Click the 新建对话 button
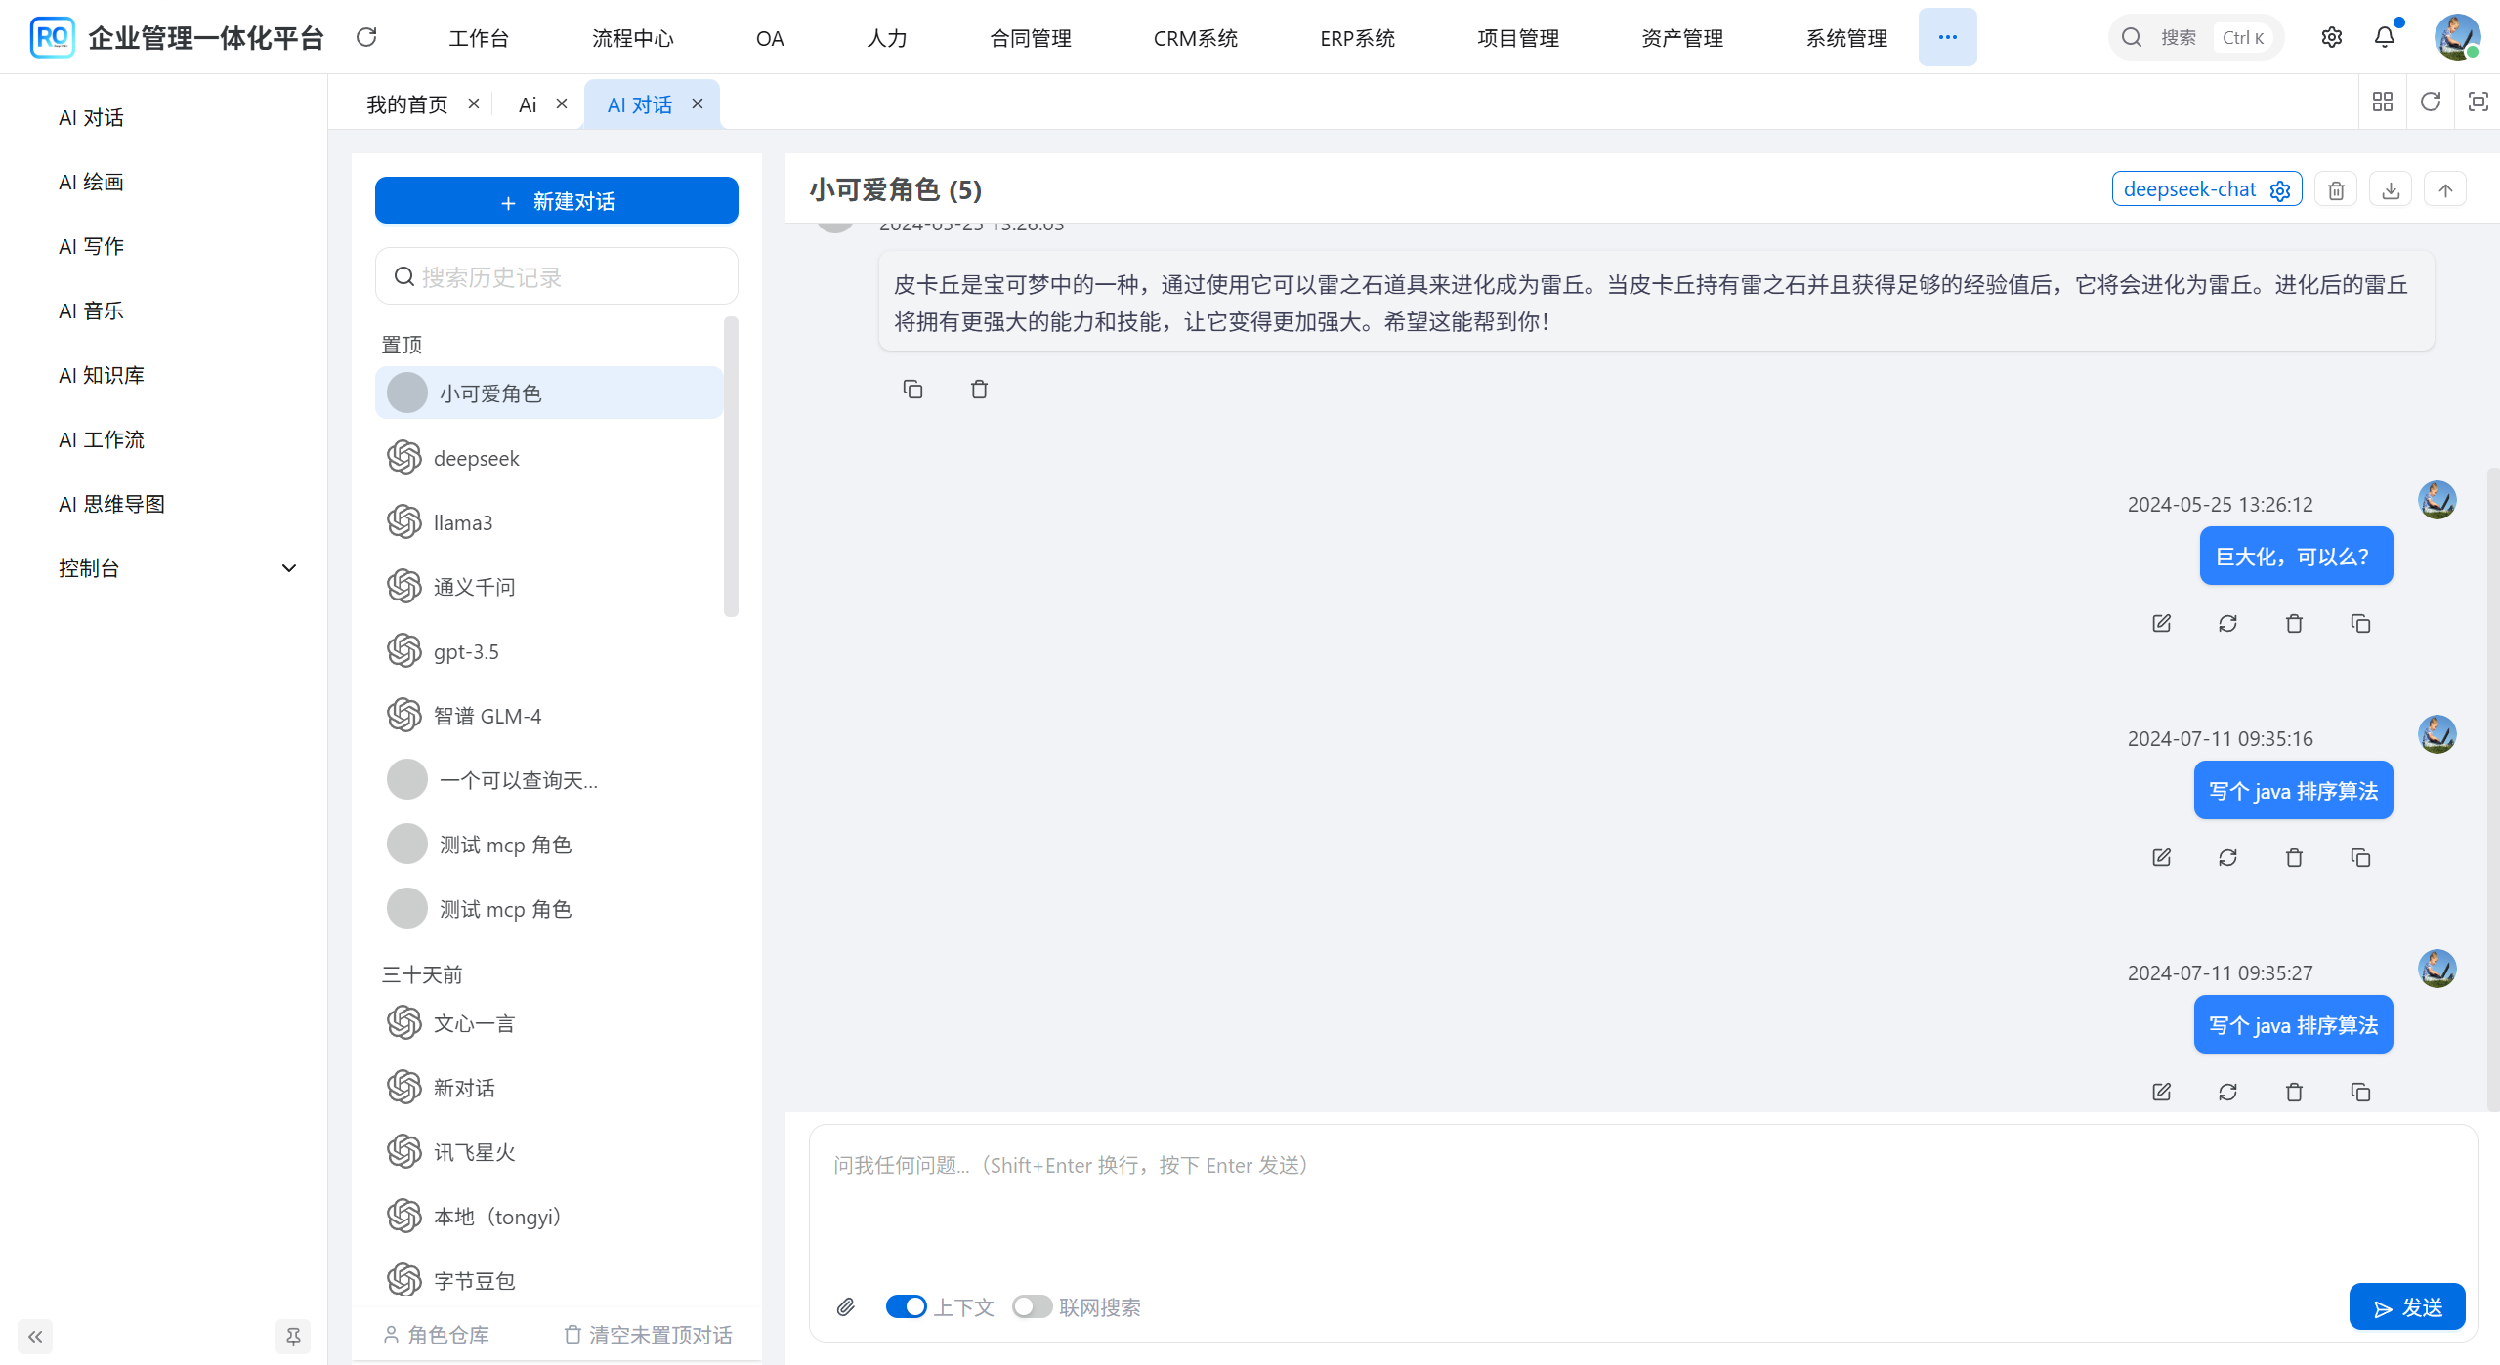The height and width of the screenshot is (1365, 2500). click(x=556, y=201)
